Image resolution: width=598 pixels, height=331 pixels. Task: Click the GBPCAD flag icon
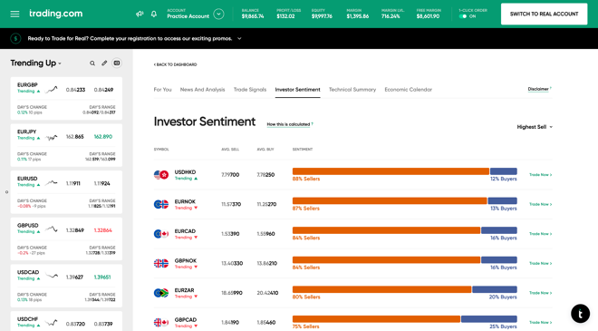coord(161,322)
